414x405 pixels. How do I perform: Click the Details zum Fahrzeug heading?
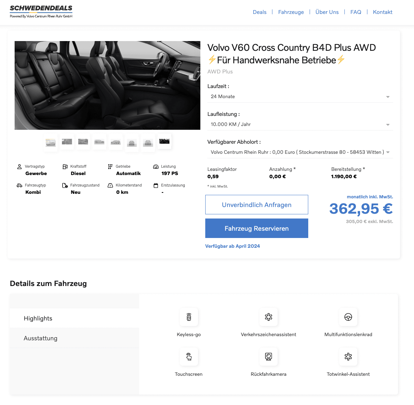tap(48, 284)
